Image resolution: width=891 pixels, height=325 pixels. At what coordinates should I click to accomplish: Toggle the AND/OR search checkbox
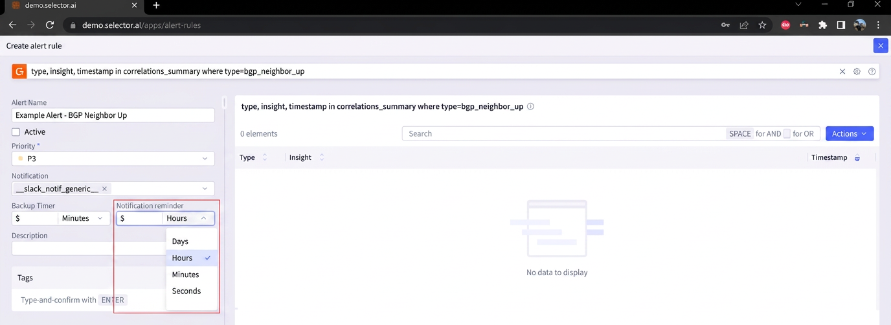tap(787, 134)
